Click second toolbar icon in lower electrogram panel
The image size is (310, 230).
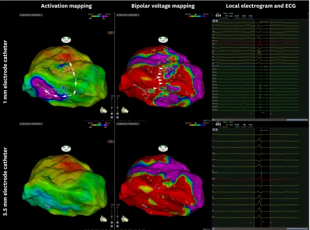(216, 130)
